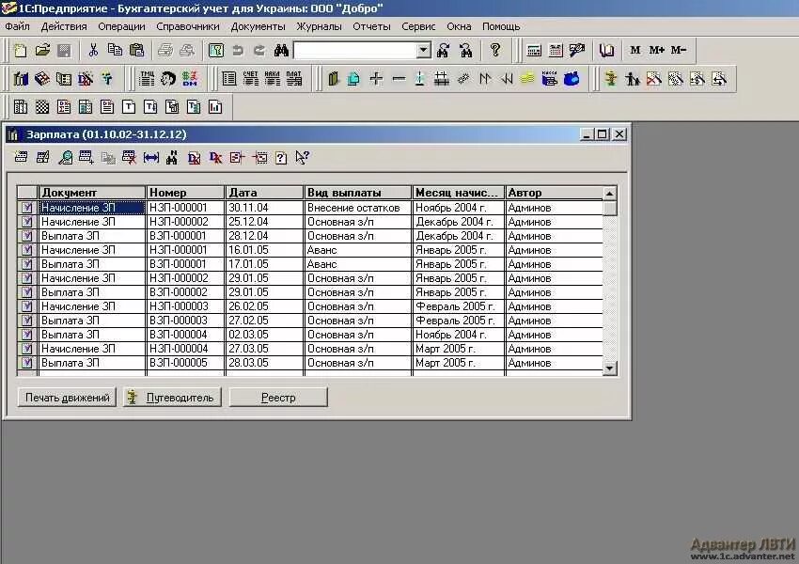
Task: Open the Отчеты menu
Action: tap(371, 26)
